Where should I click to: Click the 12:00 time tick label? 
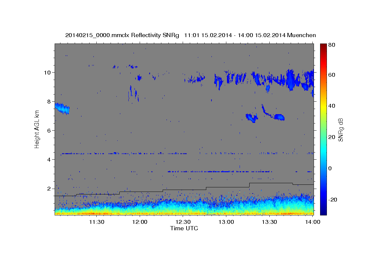point(140,222)
